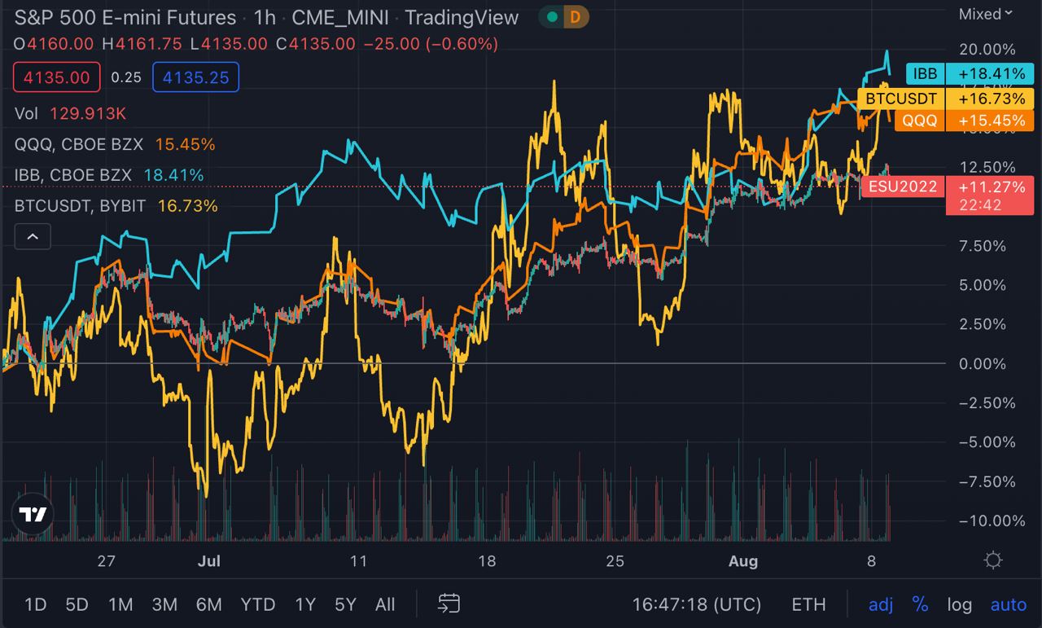Click the Jul date on time axis
The image size is (1042, 628).
(x=209, y=561)
